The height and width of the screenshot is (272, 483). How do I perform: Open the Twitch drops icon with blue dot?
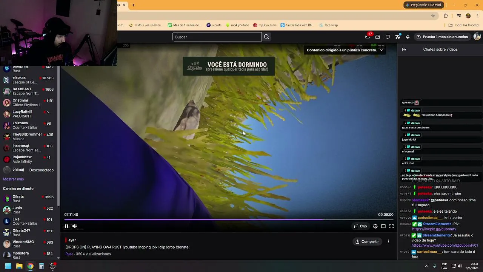point(398,37)
